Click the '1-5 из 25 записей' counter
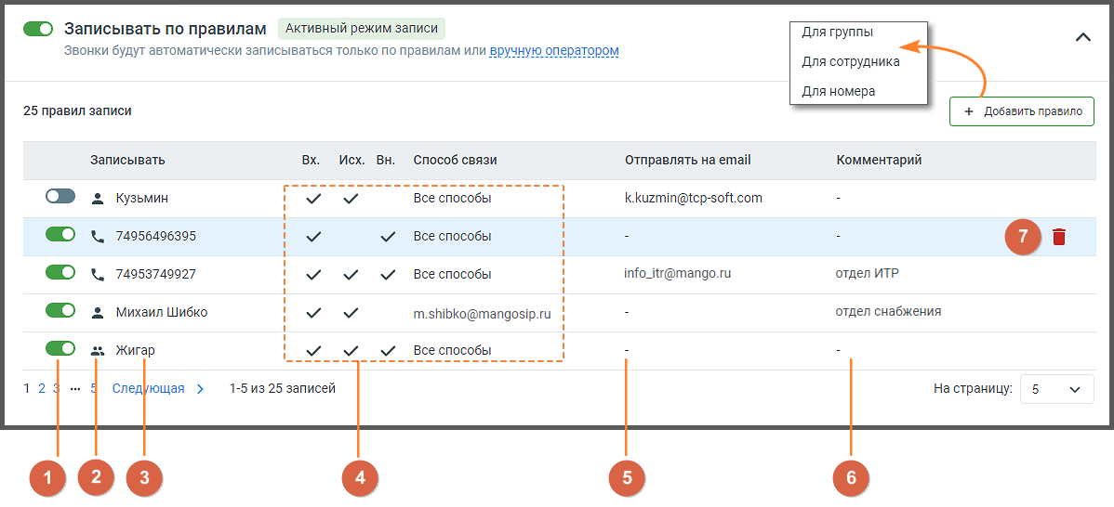 click(x=283, y=388)
